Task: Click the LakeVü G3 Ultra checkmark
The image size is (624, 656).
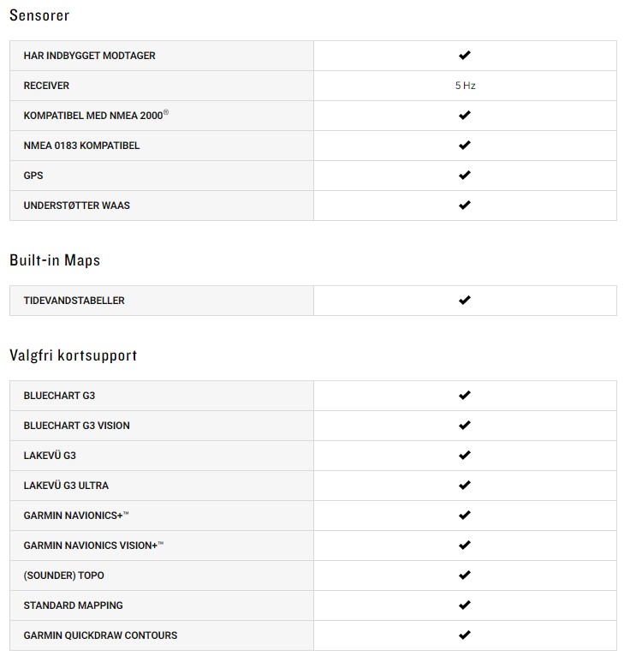Action: click(465, 486)
